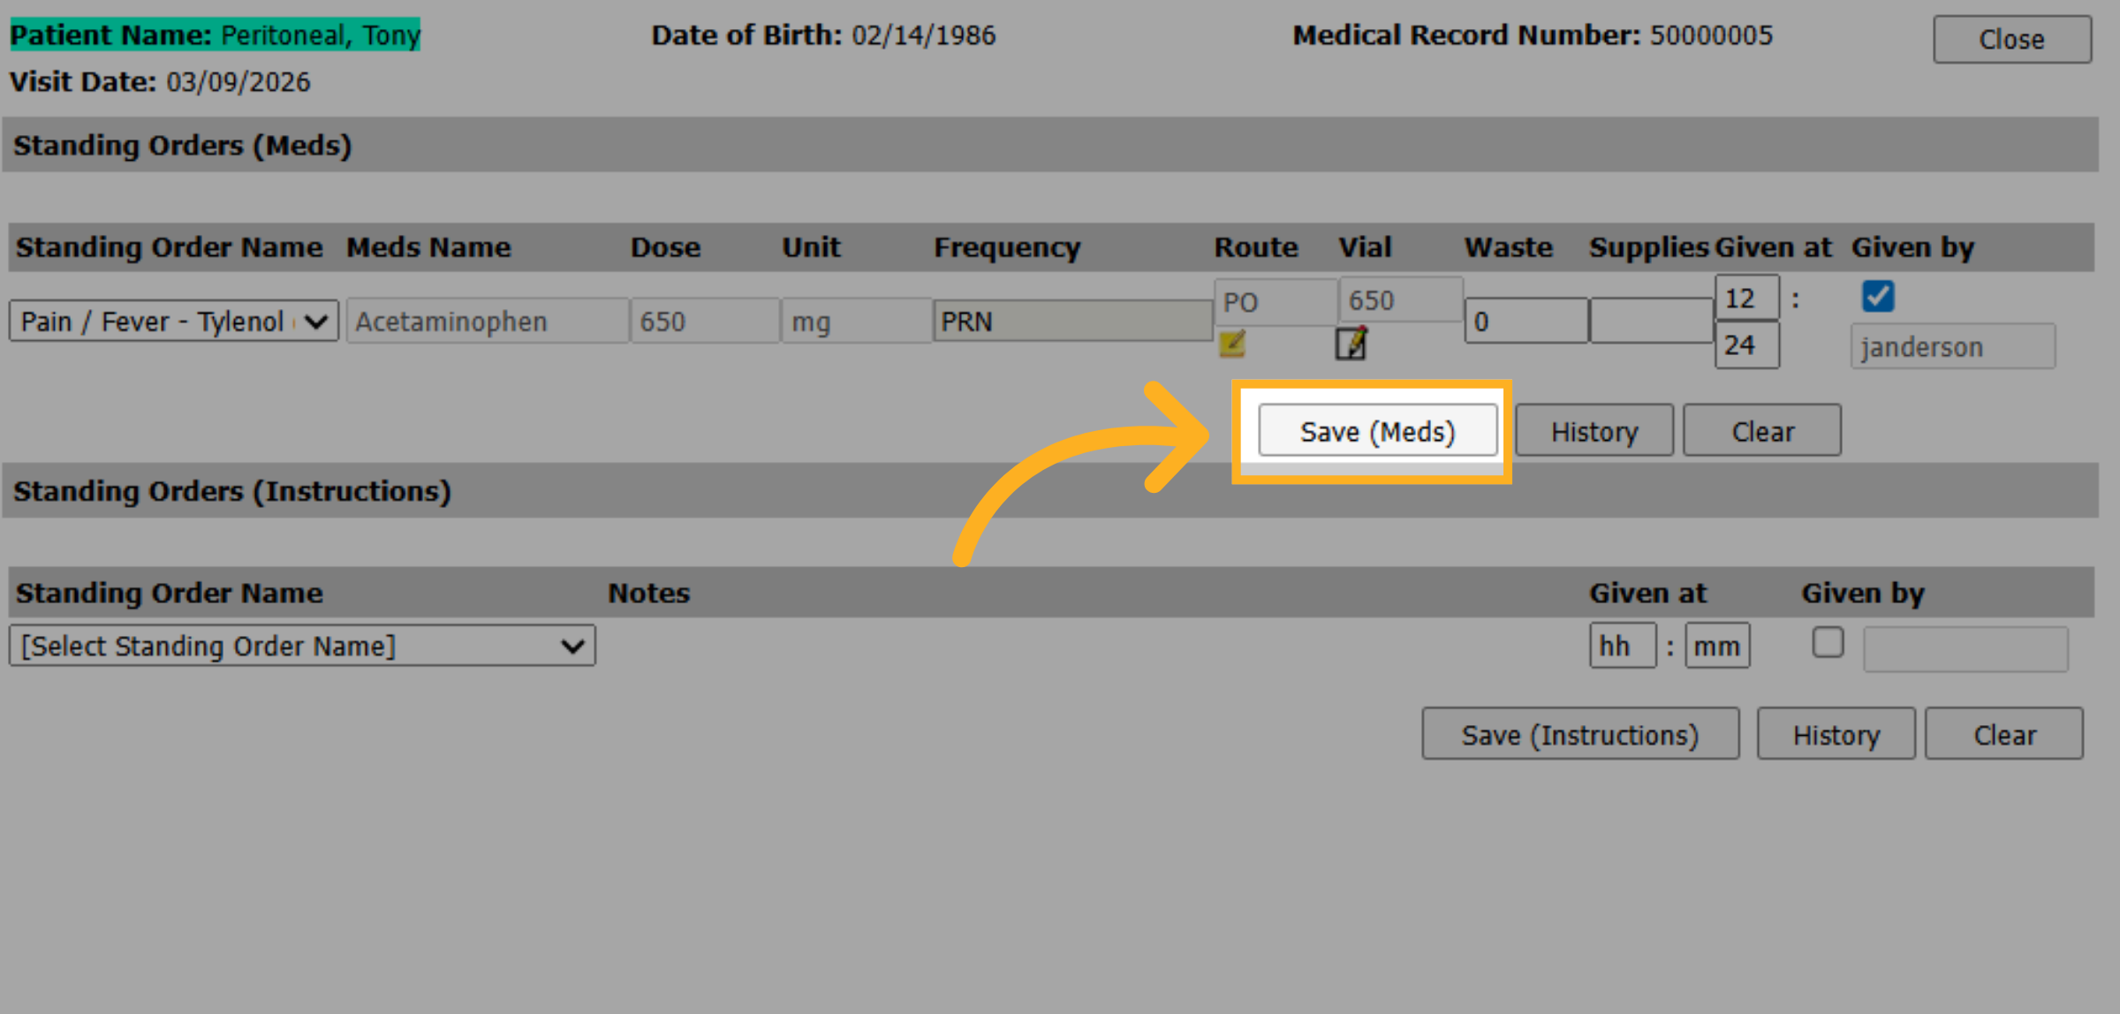Click the Save (Meds) button
This screenshot has height=1014, width=2120.
[1377, 431]
